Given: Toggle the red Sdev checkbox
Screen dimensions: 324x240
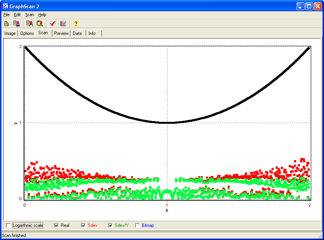Looking at the screenshot, I should [x=84, y=225].
